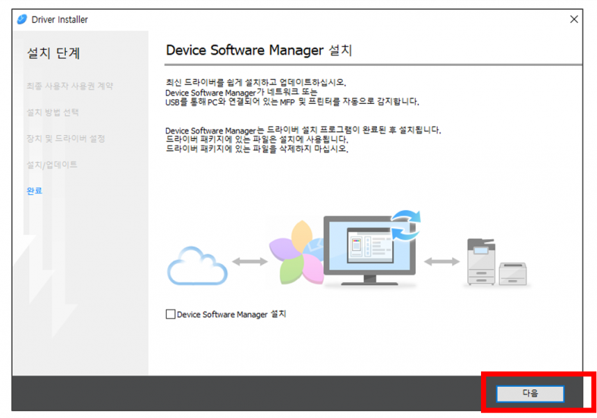The image size is (597, 418).
Task: Click the Device Software Manager 설치 heading
Action: point(259,50)
